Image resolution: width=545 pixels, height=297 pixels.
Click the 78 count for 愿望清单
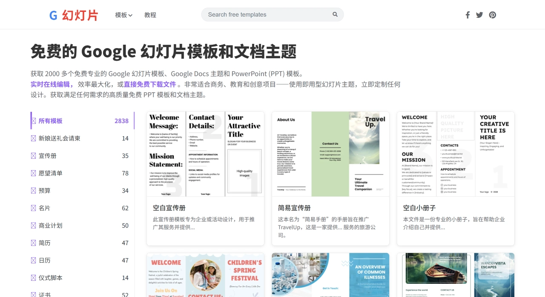[x=125, y=173]
